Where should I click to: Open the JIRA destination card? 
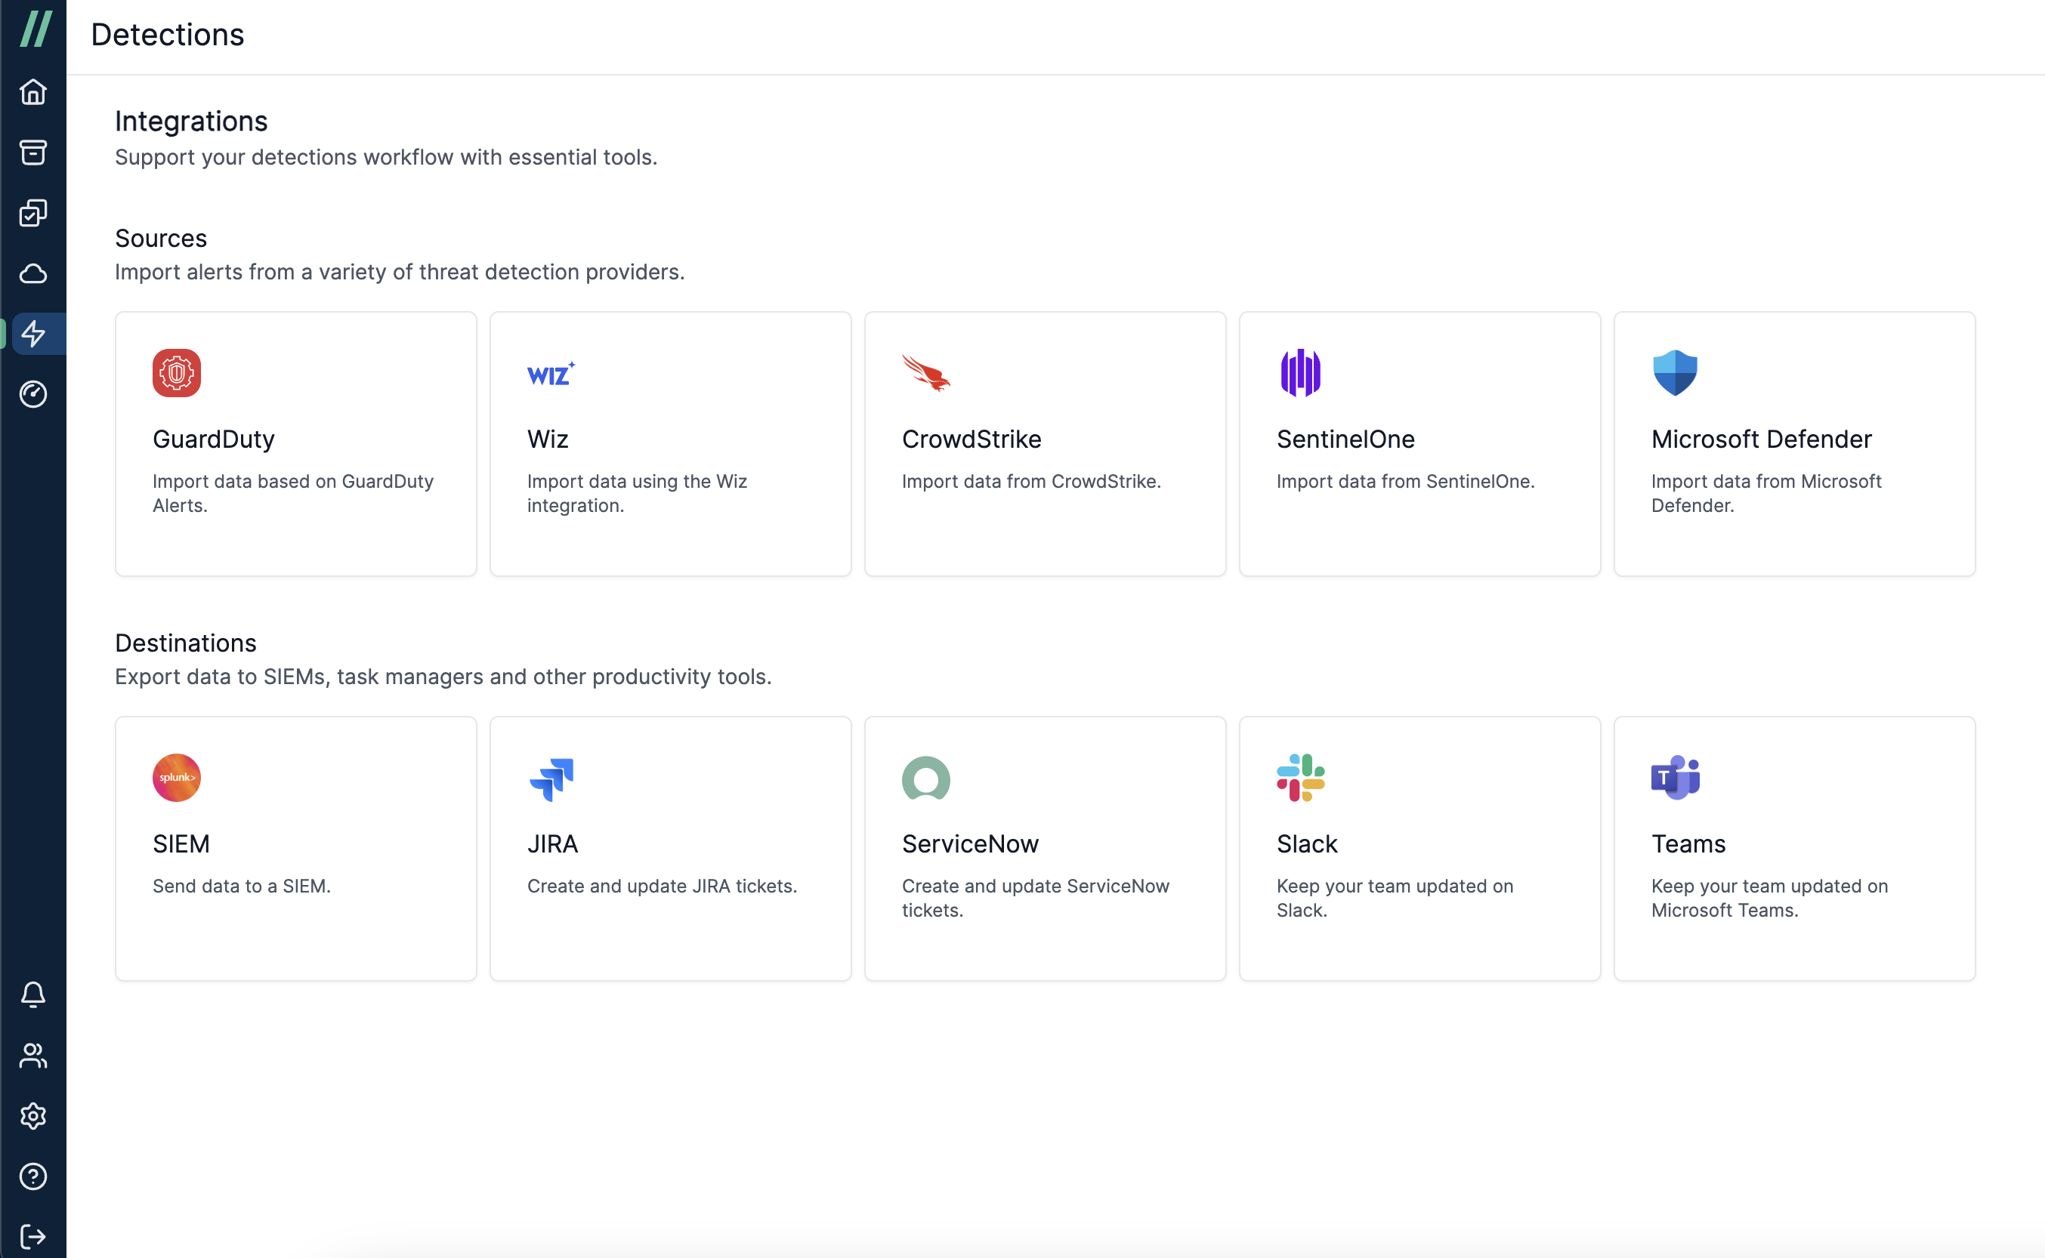coord(670,848)
